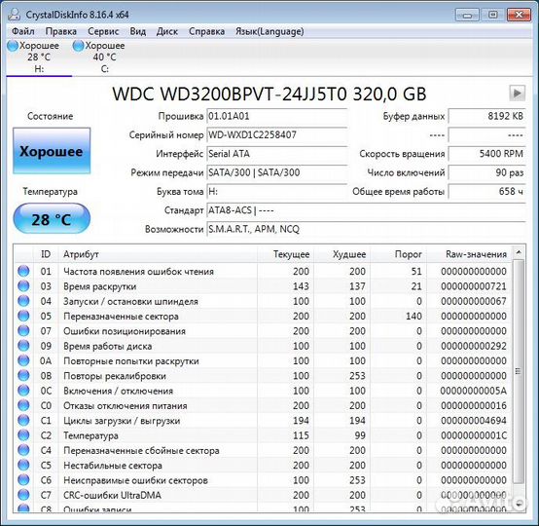
Task: Click the SATA/300 transfer mode field
Action: [x=276, y=172]
